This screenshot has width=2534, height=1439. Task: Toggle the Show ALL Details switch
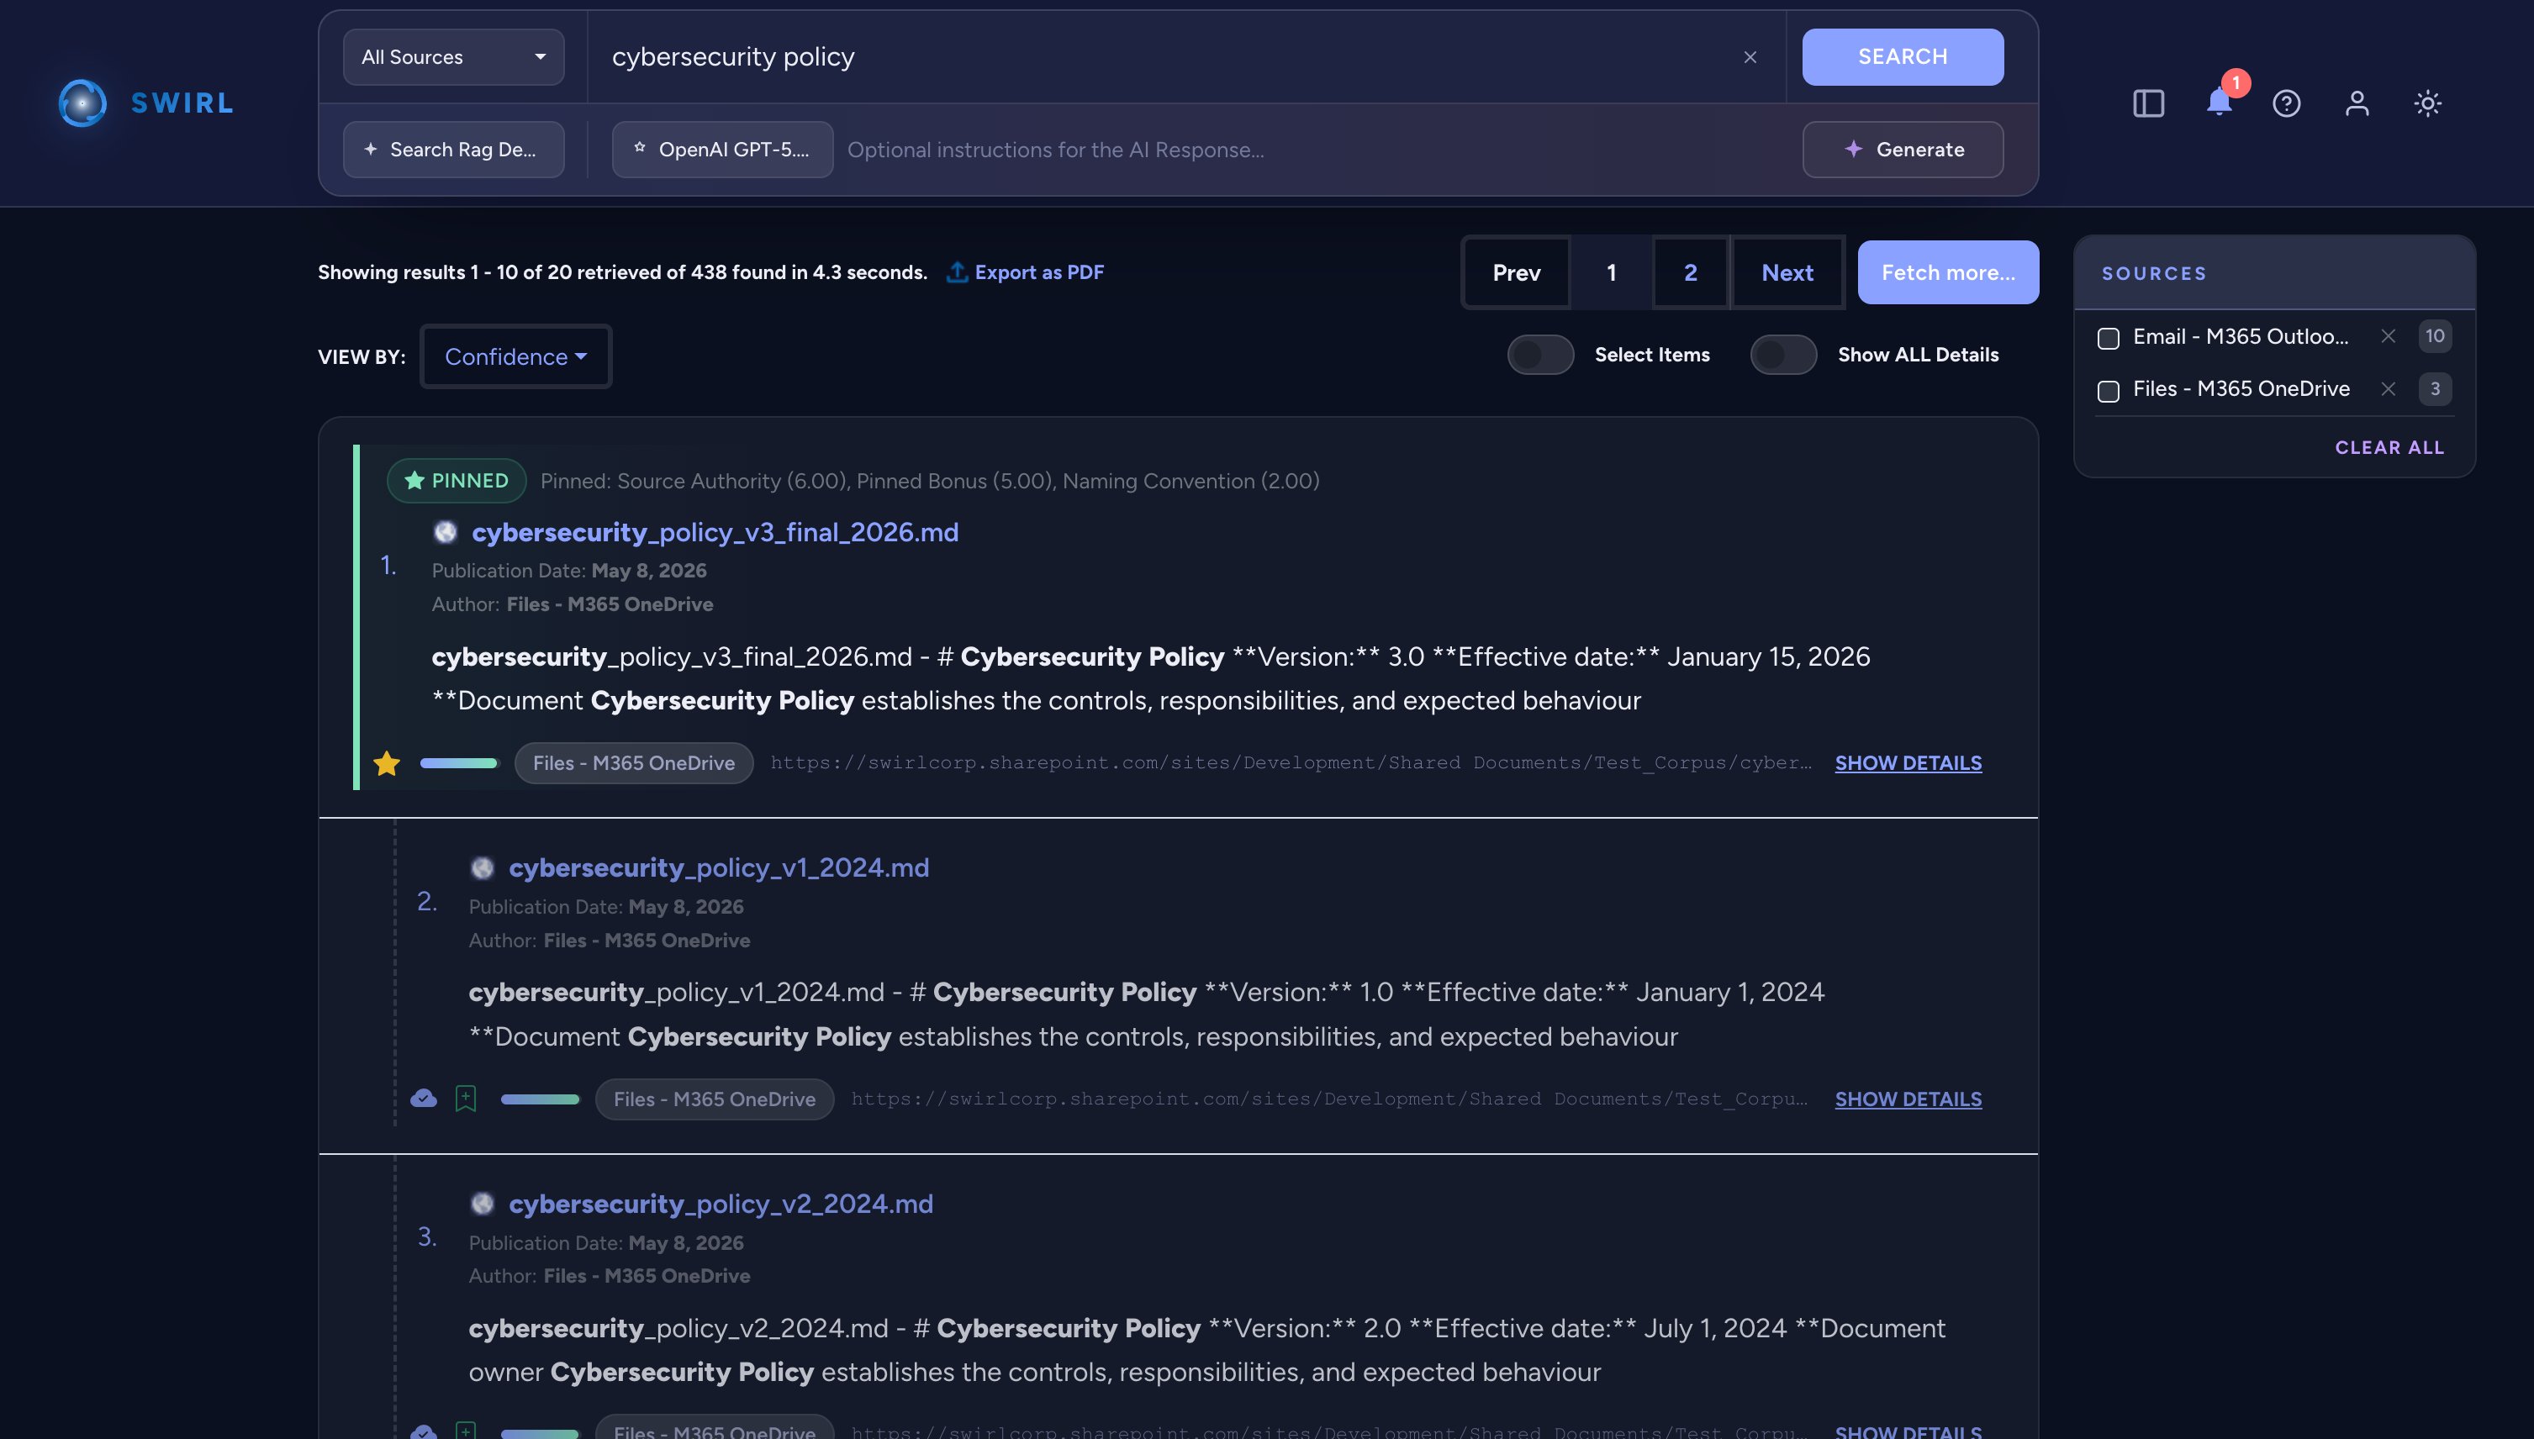coord(1783,355)
